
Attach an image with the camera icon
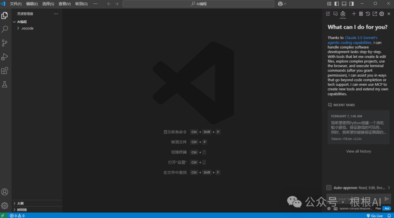coord(336,209)
